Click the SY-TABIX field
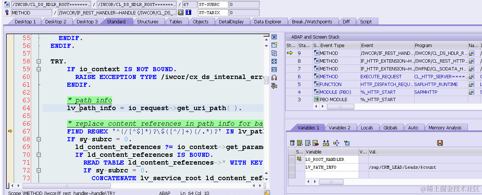482x195 pixels. tap(213, 13)
